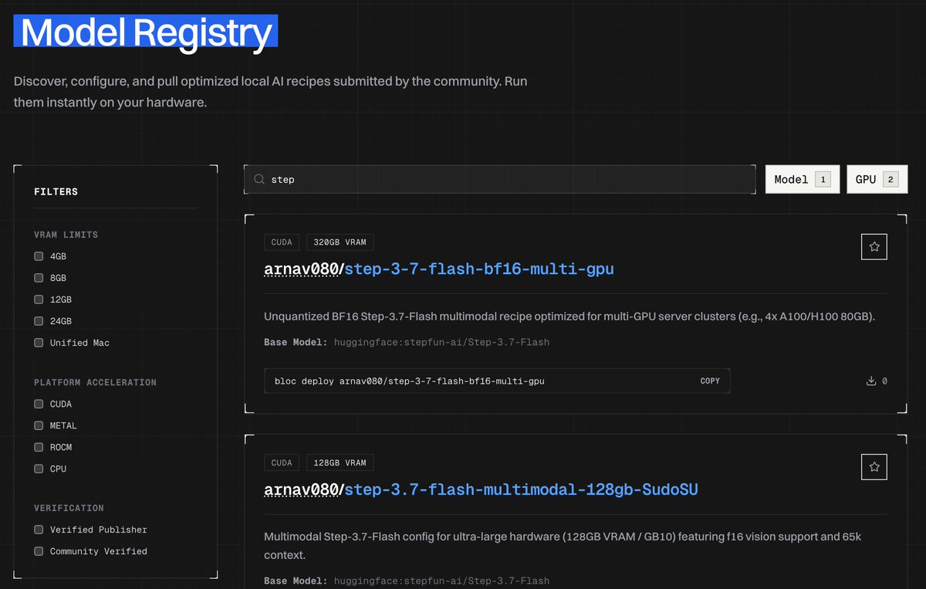Open arnav080 profile on the 128gb card
The width and height of the screenshot is (926, 589).
pos(301,489)
